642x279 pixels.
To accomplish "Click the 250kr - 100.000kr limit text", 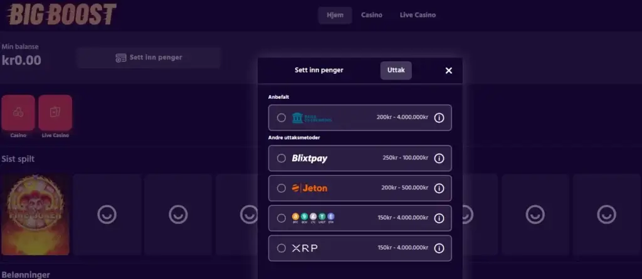I will point(406,158).
